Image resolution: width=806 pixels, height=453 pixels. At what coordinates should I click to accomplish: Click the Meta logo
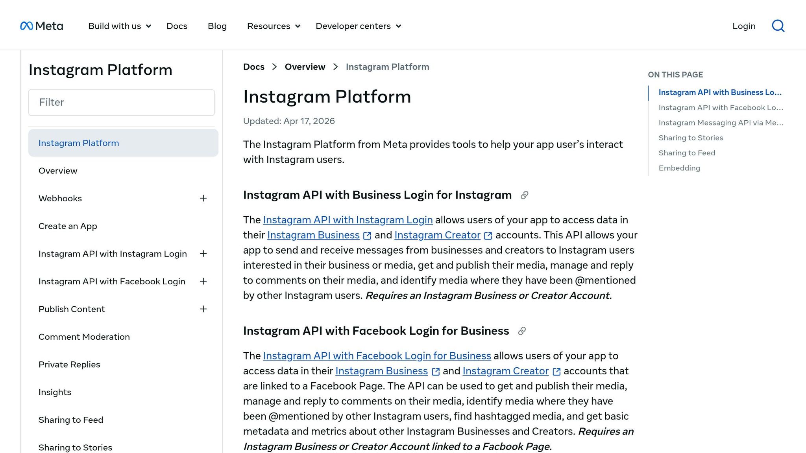coord(42,26)
